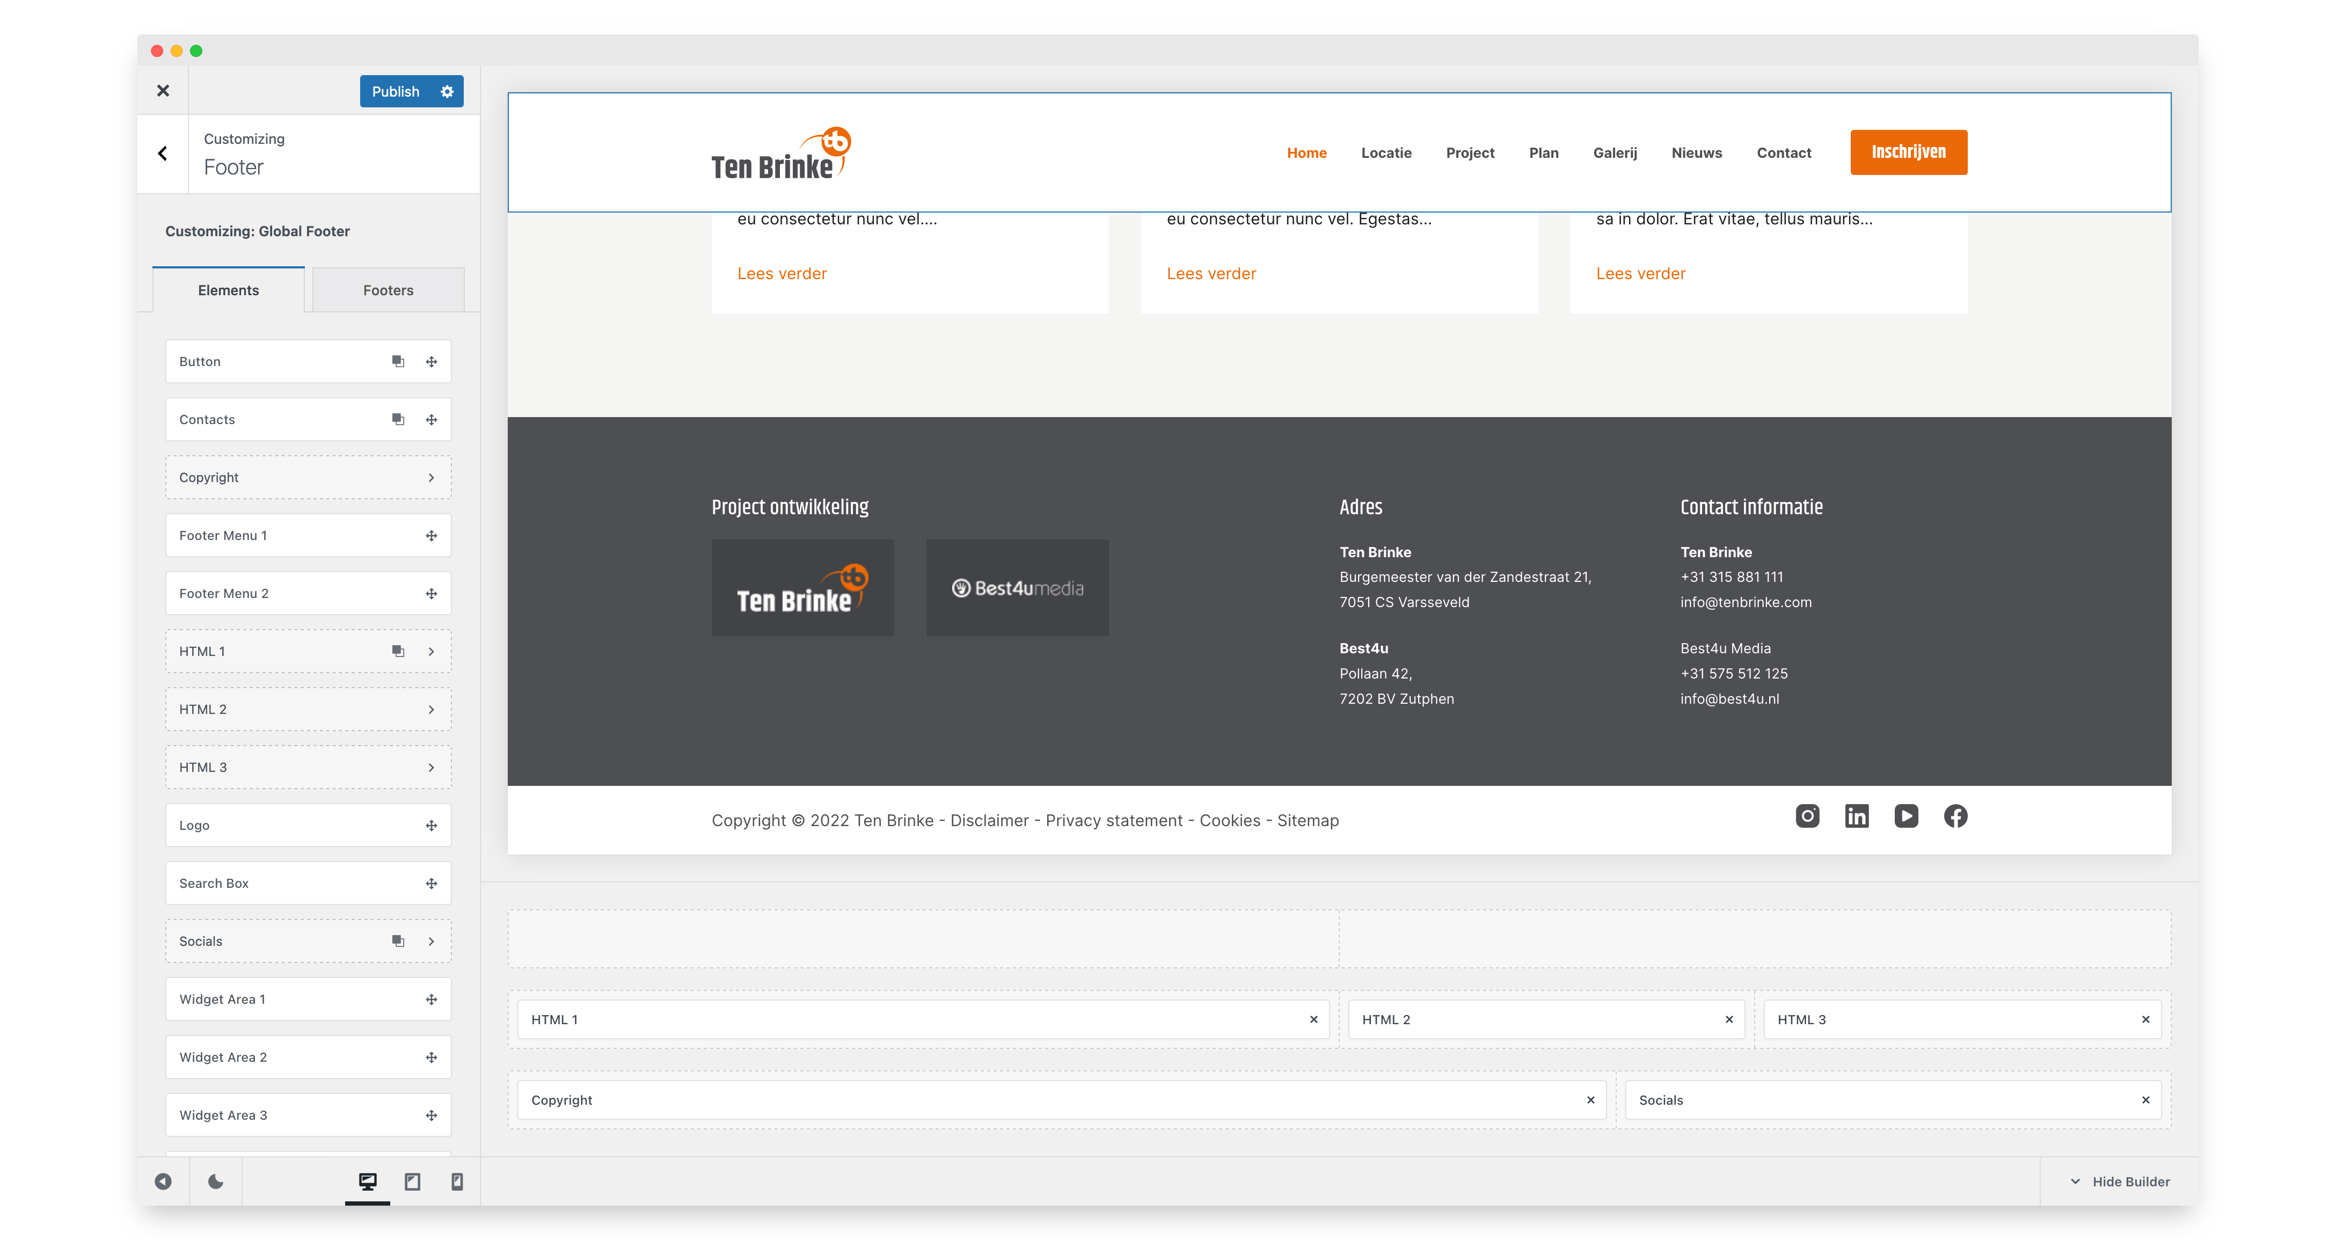Viewport: 2336px width, 1240px height.
Task: Select the desktop preview mode
Action: tap(367, 1181)
